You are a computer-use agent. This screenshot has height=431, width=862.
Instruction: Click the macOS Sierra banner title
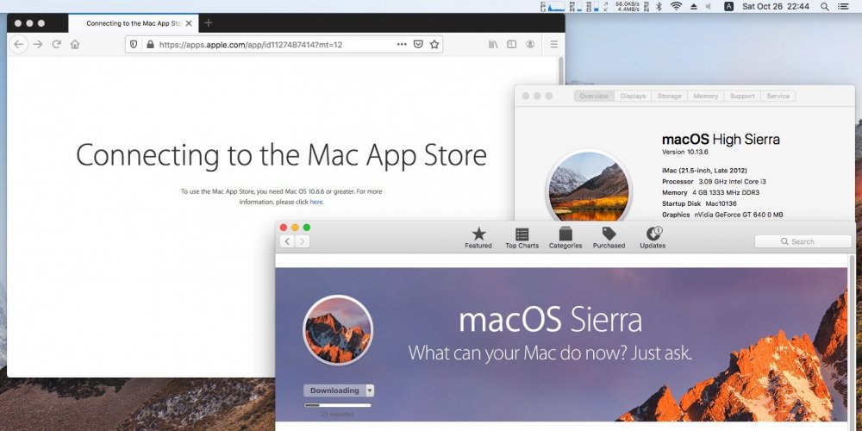[550, 320]
